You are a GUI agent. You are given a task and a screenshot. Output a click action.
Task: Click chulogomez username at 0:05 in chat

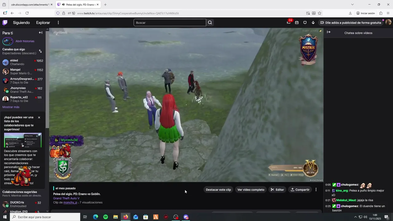click(x=350, y=185)
